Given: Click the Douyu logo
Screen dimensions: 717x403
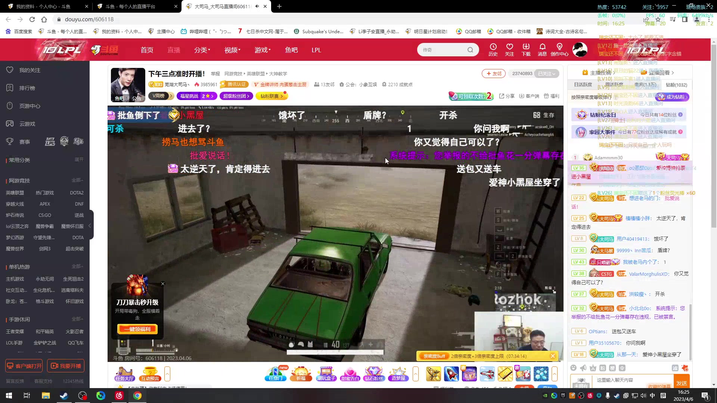Looking at the screenshot, I should (x=105, y=50).
